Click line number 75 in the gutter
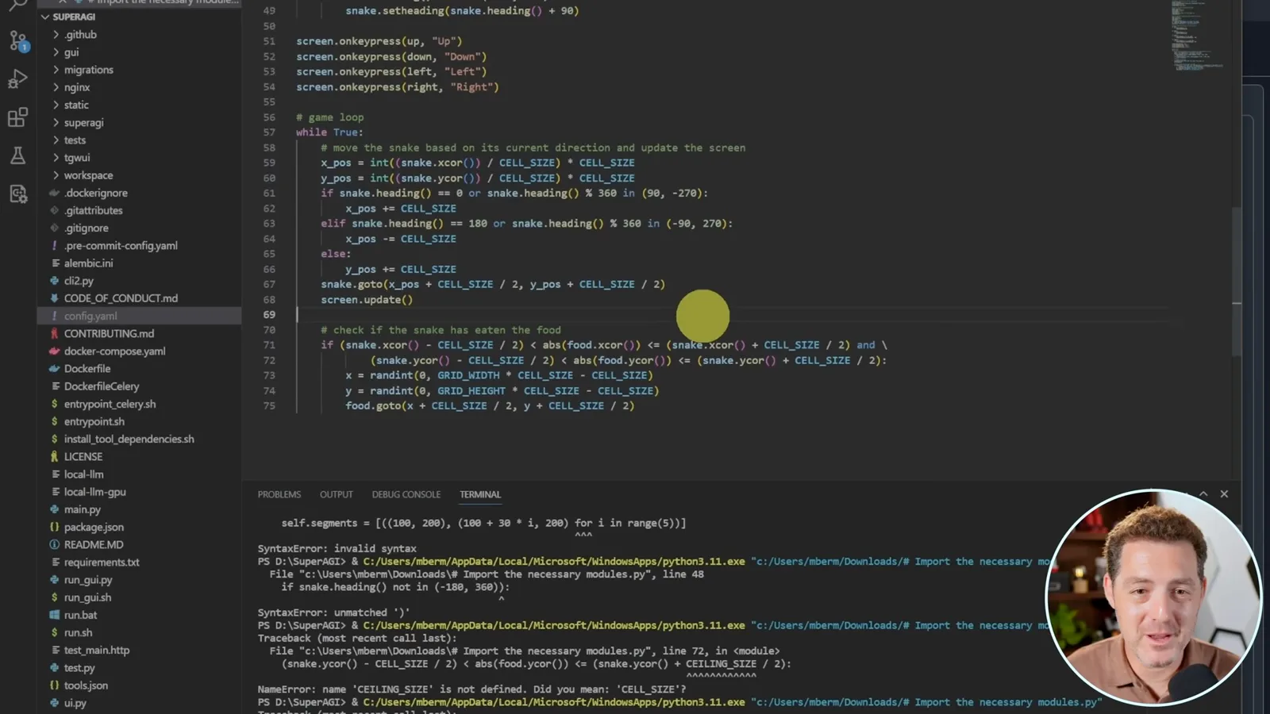Image resolution: width=1270 pixels, height=714 pixels. [x=269, y=406]
